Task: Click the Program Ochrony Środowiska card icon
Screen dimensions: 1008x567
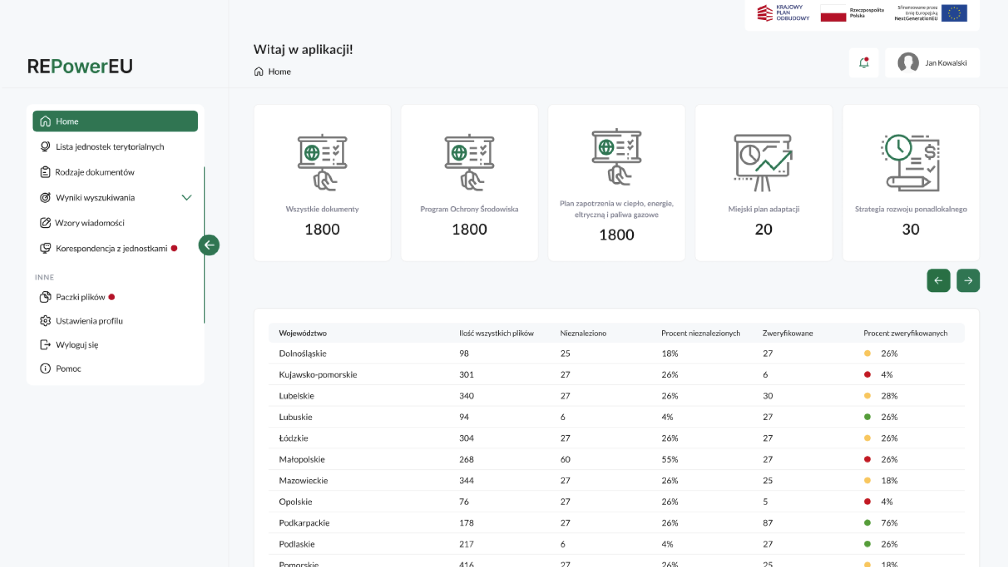Action: tap(469, 162)
